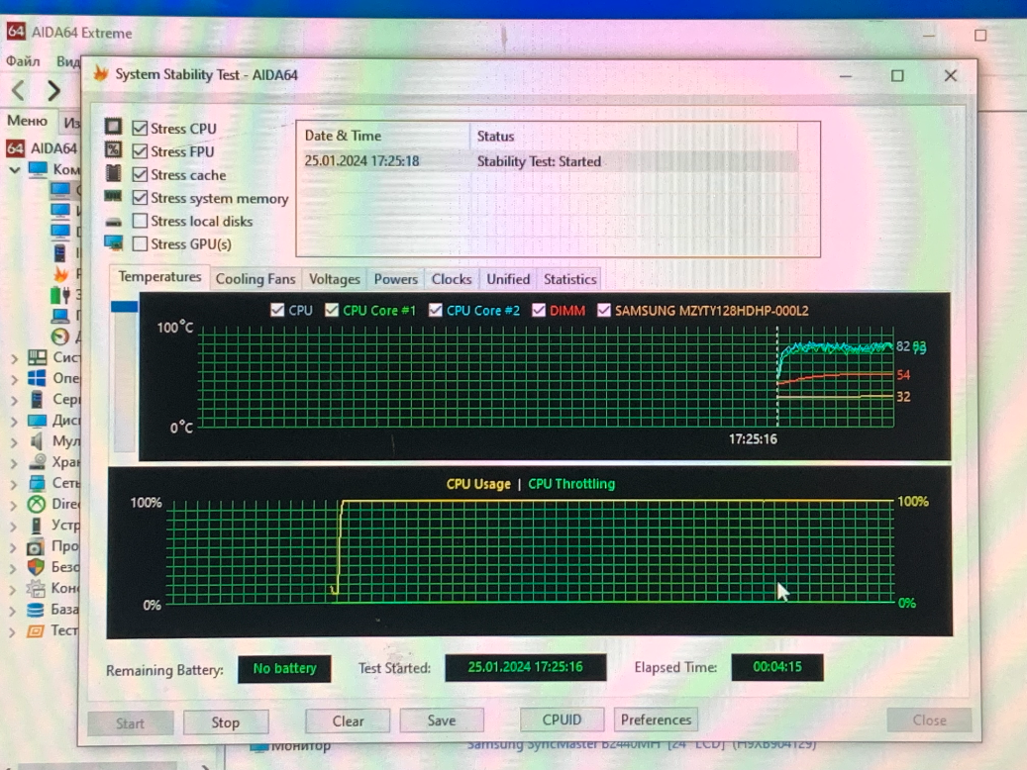This screenshot has width=1027, height=770.
Task: Expand the Операционная система tree node
Action: pos(14,379)
